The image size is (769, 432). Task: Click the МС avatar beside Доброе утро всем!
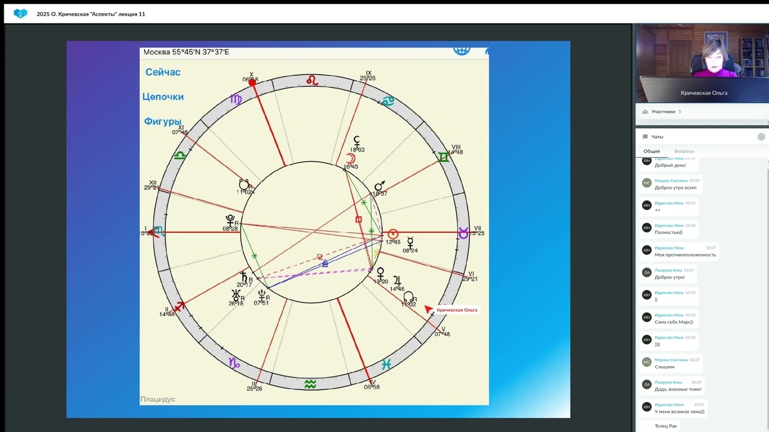[x=646, y=183]
